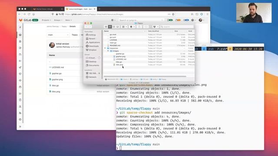Open the GitLab security shield sidebar icon

coord(20,74)
